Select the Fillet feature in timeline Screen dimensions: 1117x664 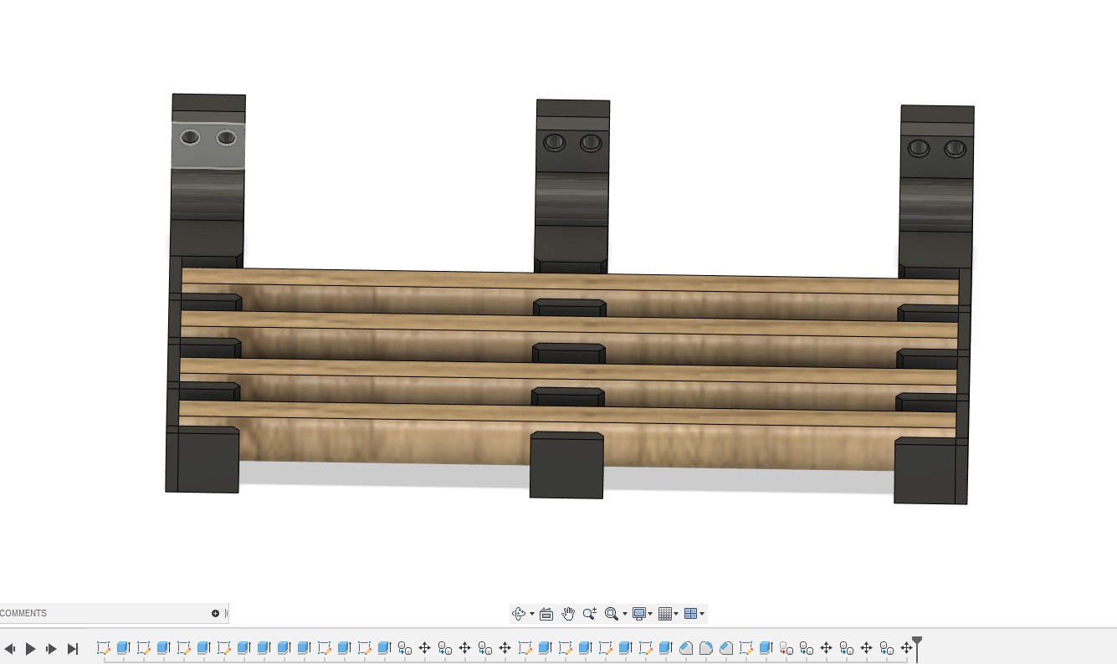point(706,648)
